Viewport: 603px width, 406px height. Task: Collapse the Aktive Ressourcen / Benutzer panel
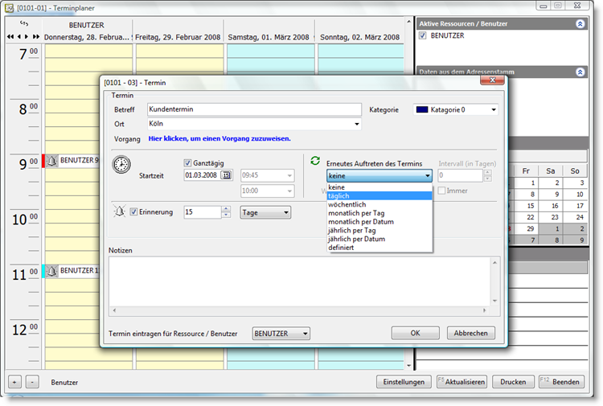coord(580,24)
